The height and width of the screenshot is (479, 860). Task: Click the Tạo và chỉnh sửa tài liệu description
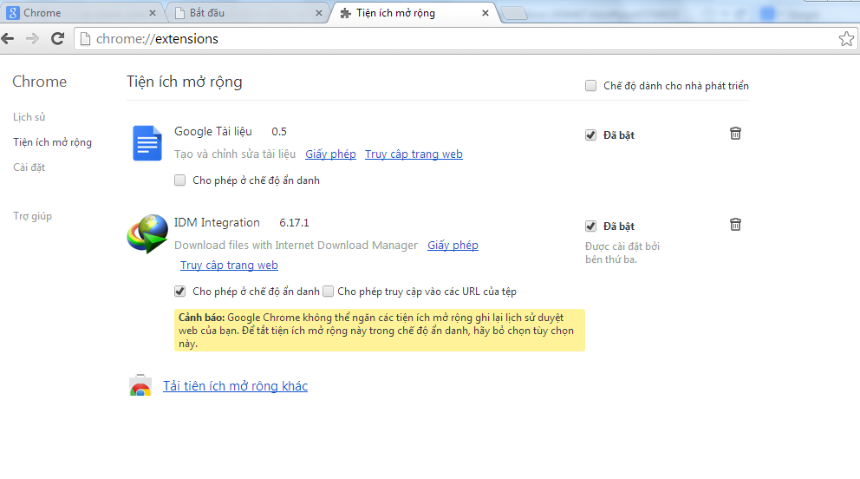coord(235,154)
